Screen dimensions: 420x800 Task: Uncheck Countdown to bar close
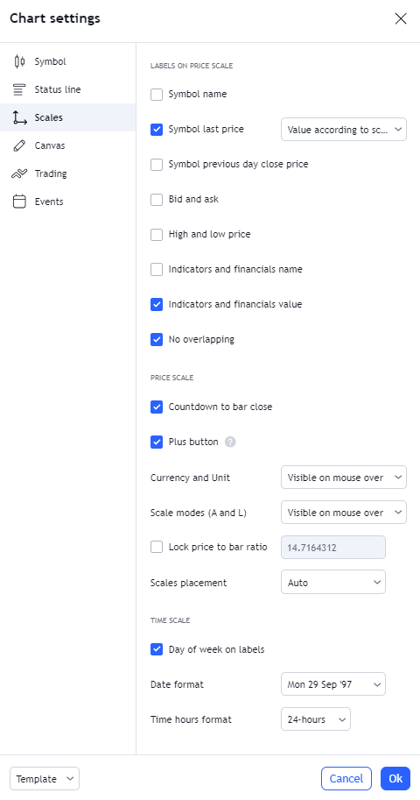click(157, 407)
